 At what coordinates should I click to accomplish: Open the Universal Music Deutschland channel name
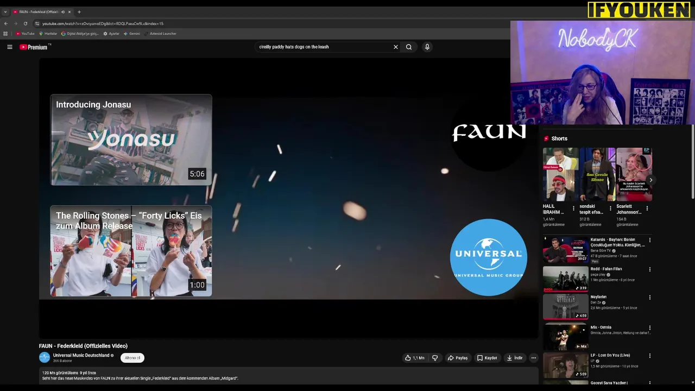point(81,355)
